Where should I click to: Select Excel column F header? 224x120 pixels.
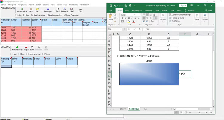(185, 34)
